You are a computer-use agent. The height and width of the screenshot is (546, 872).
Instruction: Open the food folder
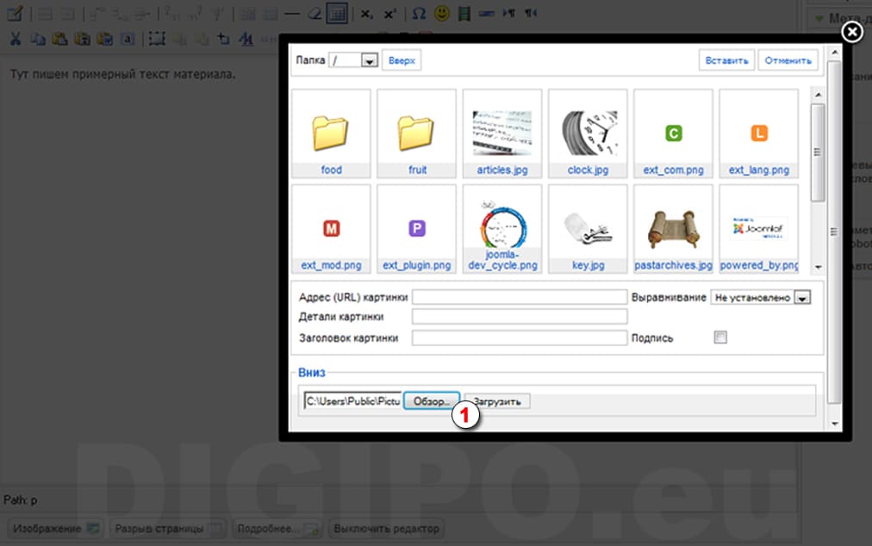[332, 133]
